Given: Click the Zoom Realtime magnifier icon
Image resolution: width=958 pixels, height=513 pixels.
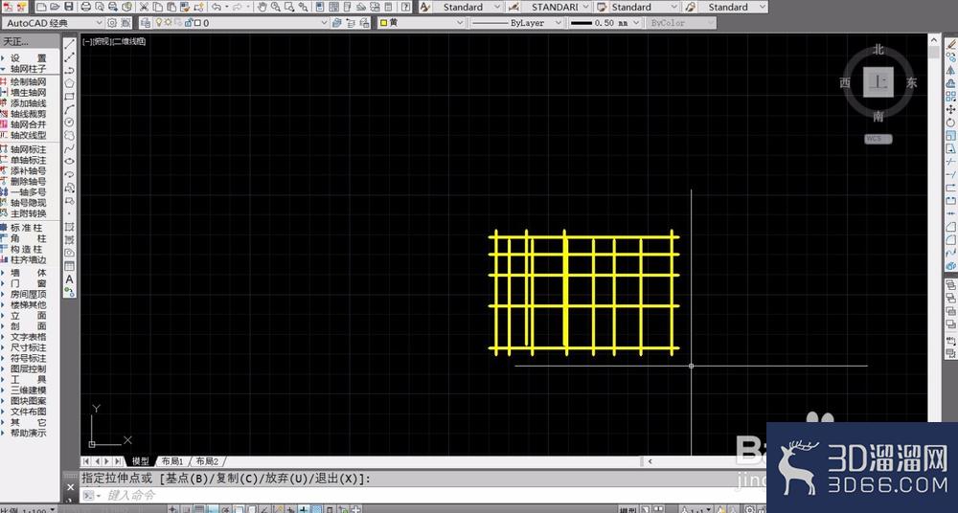Looking at the screenshot, I should [276, 7].
